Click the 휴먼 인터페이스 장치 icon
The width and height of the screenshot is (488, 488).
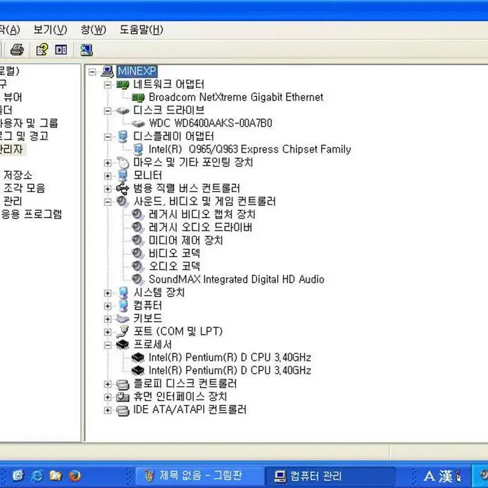tap(122, 397)
